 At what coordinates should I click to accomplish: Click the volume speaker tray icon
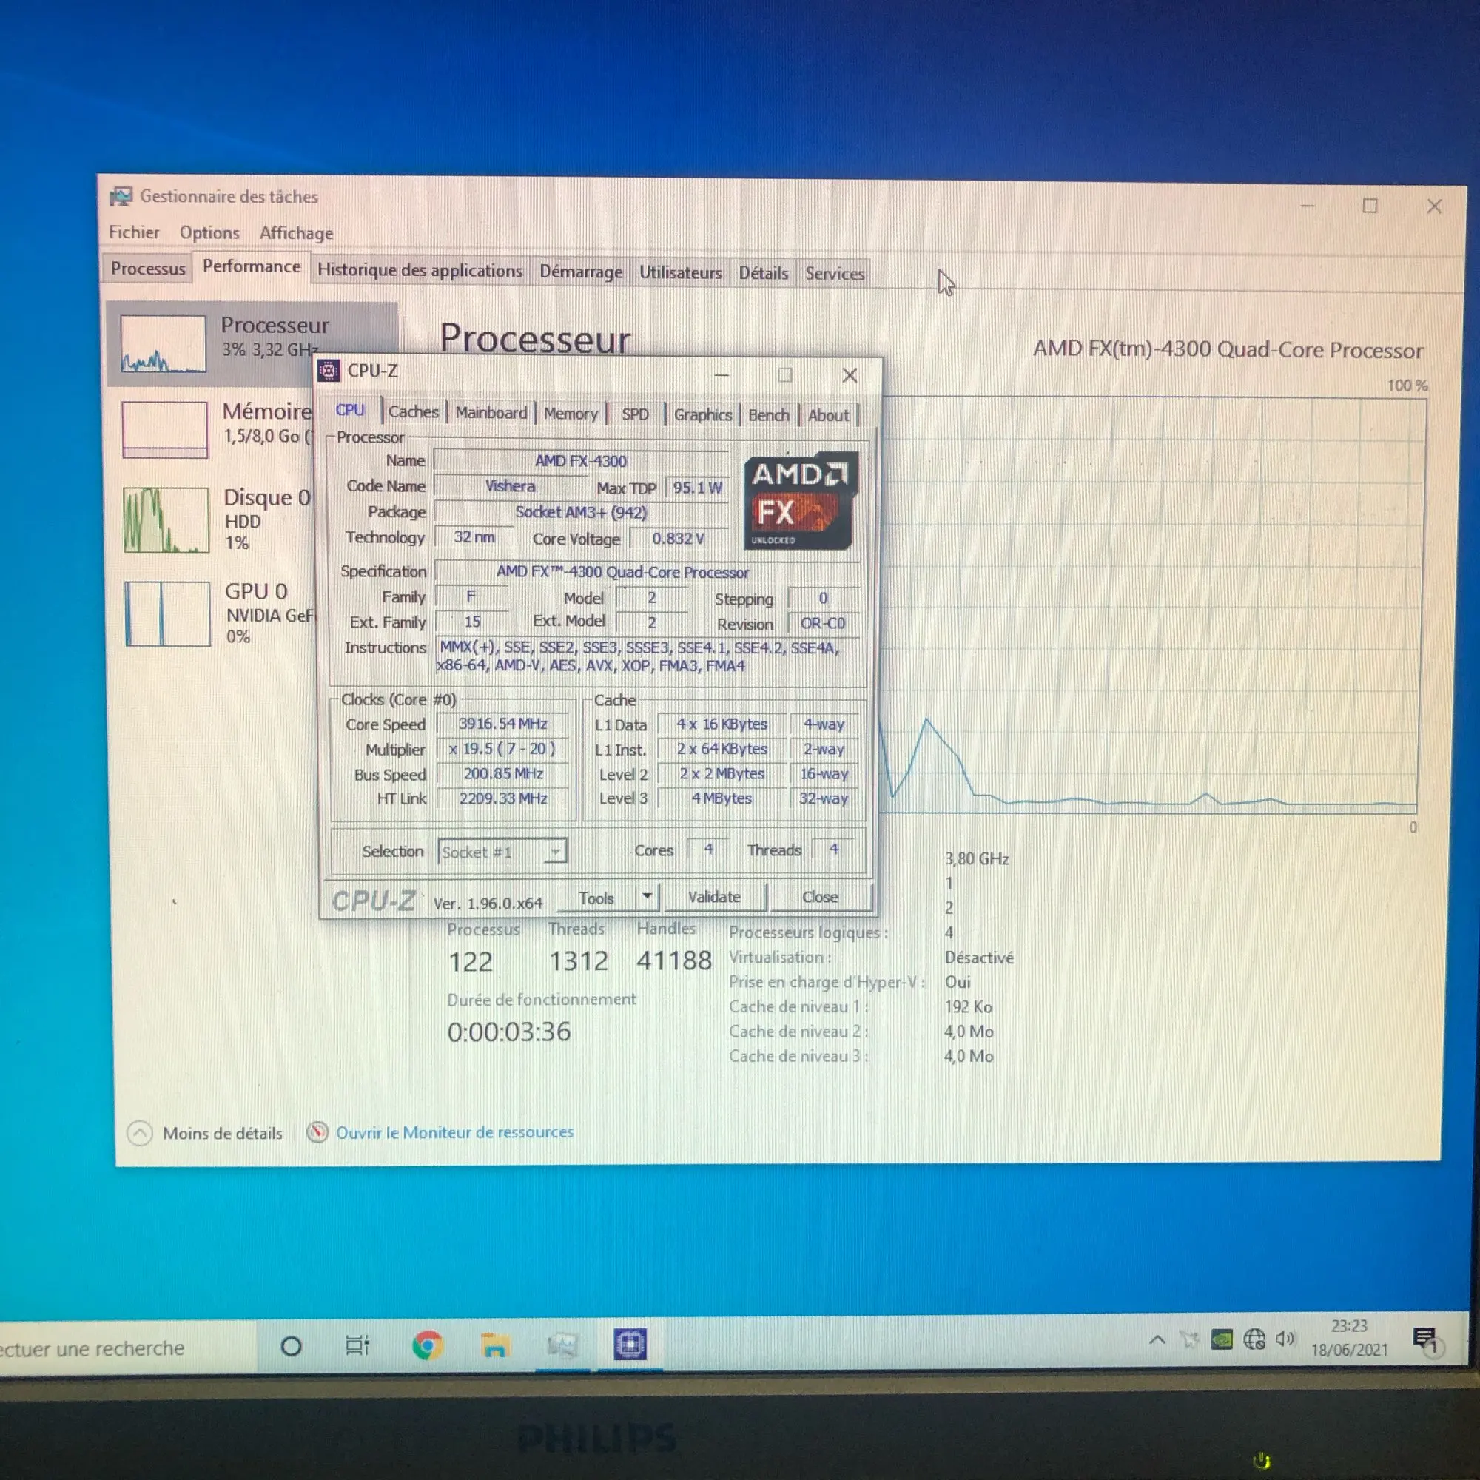1285,1339
